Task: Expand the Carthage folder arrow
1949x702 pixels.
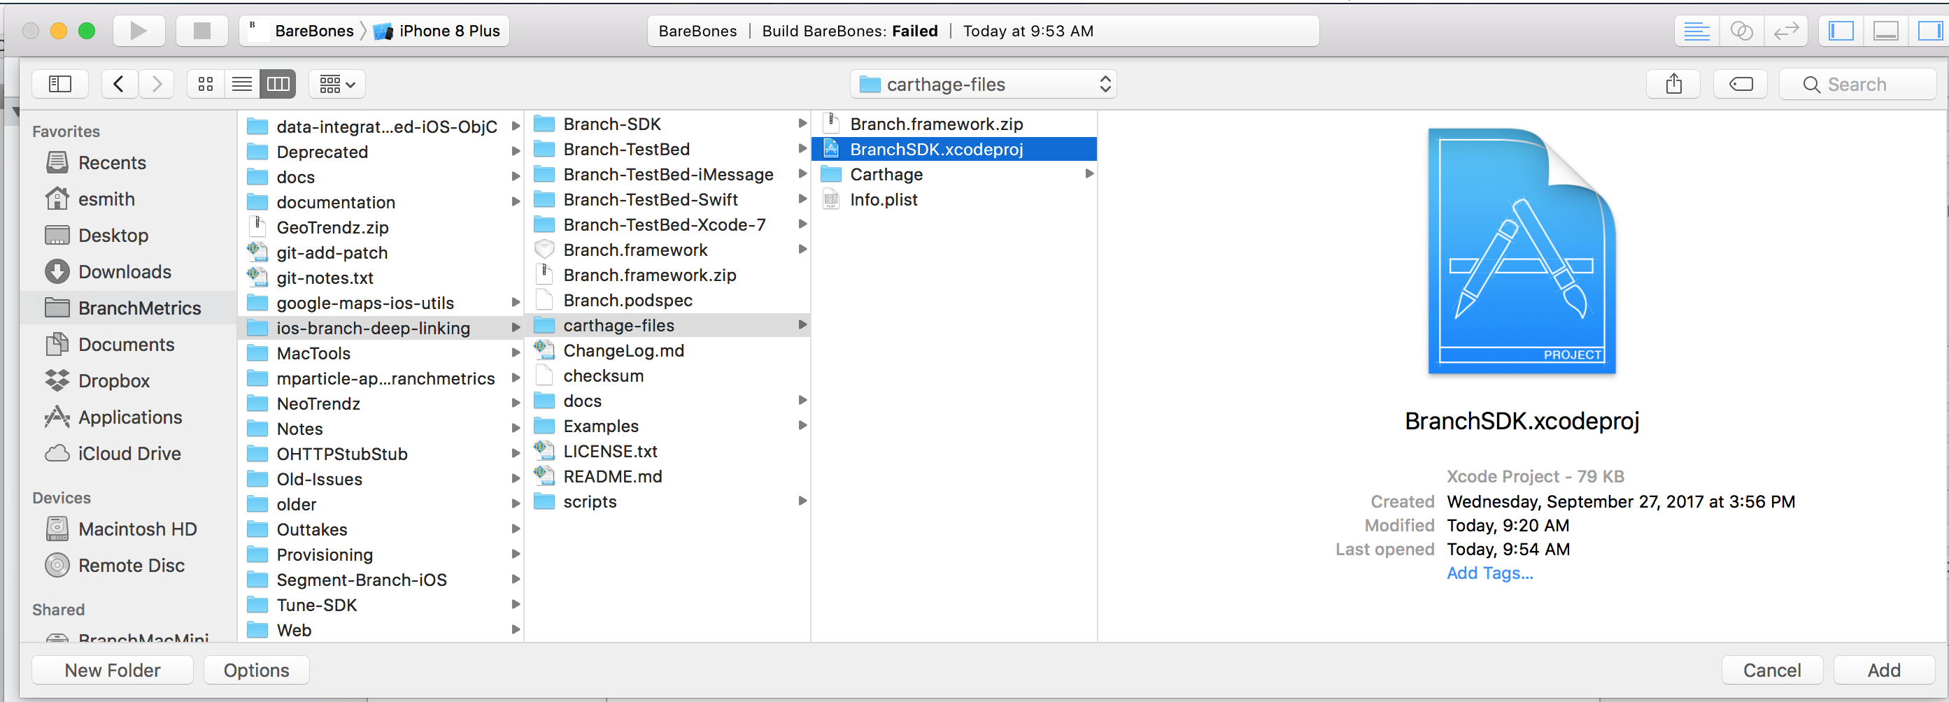Action: pyautogui.click(x=1089, y=174)
